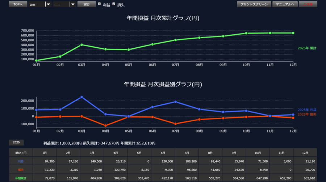326x182 pixels.
Task: Click the 03月 point on green cumulative line
Action: coord(82,45)
